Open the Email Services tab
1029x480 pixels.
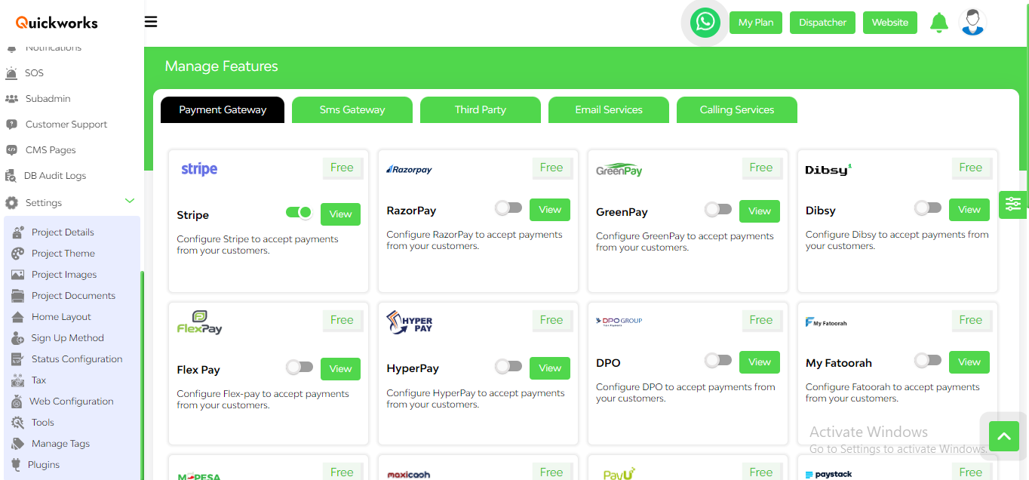[x=609, y=109]
